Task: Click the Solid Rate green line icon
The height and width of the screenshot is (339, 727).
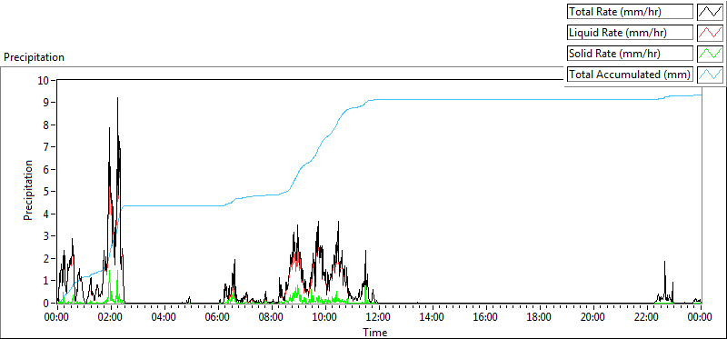Action: [x=710, y=54]
